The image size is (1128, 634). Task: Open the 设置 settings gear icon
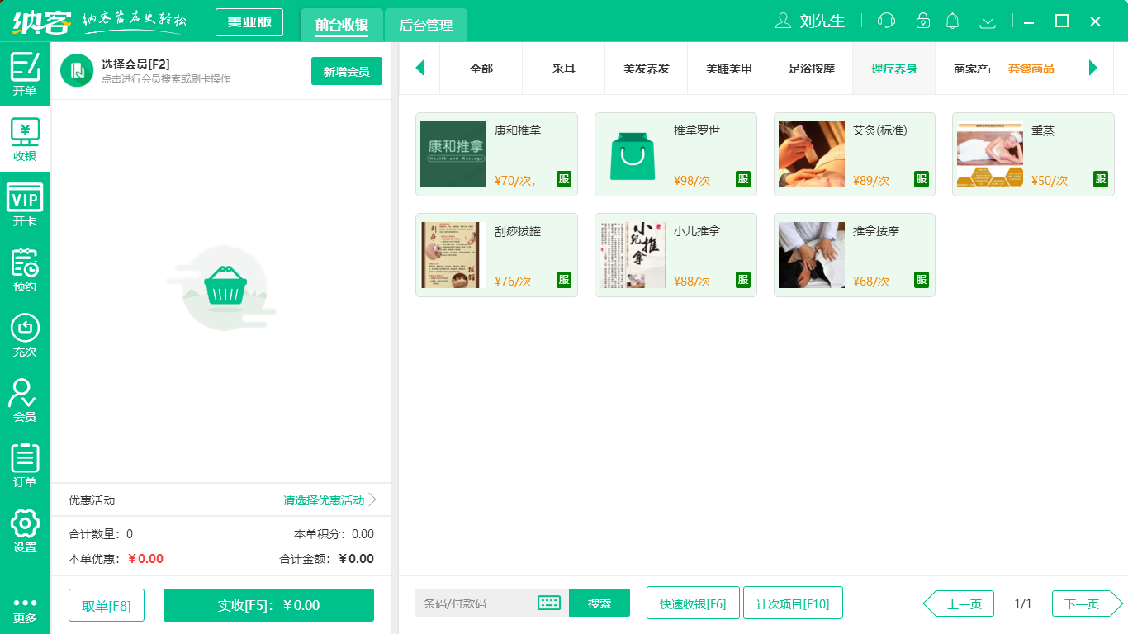tap(25, 531)
